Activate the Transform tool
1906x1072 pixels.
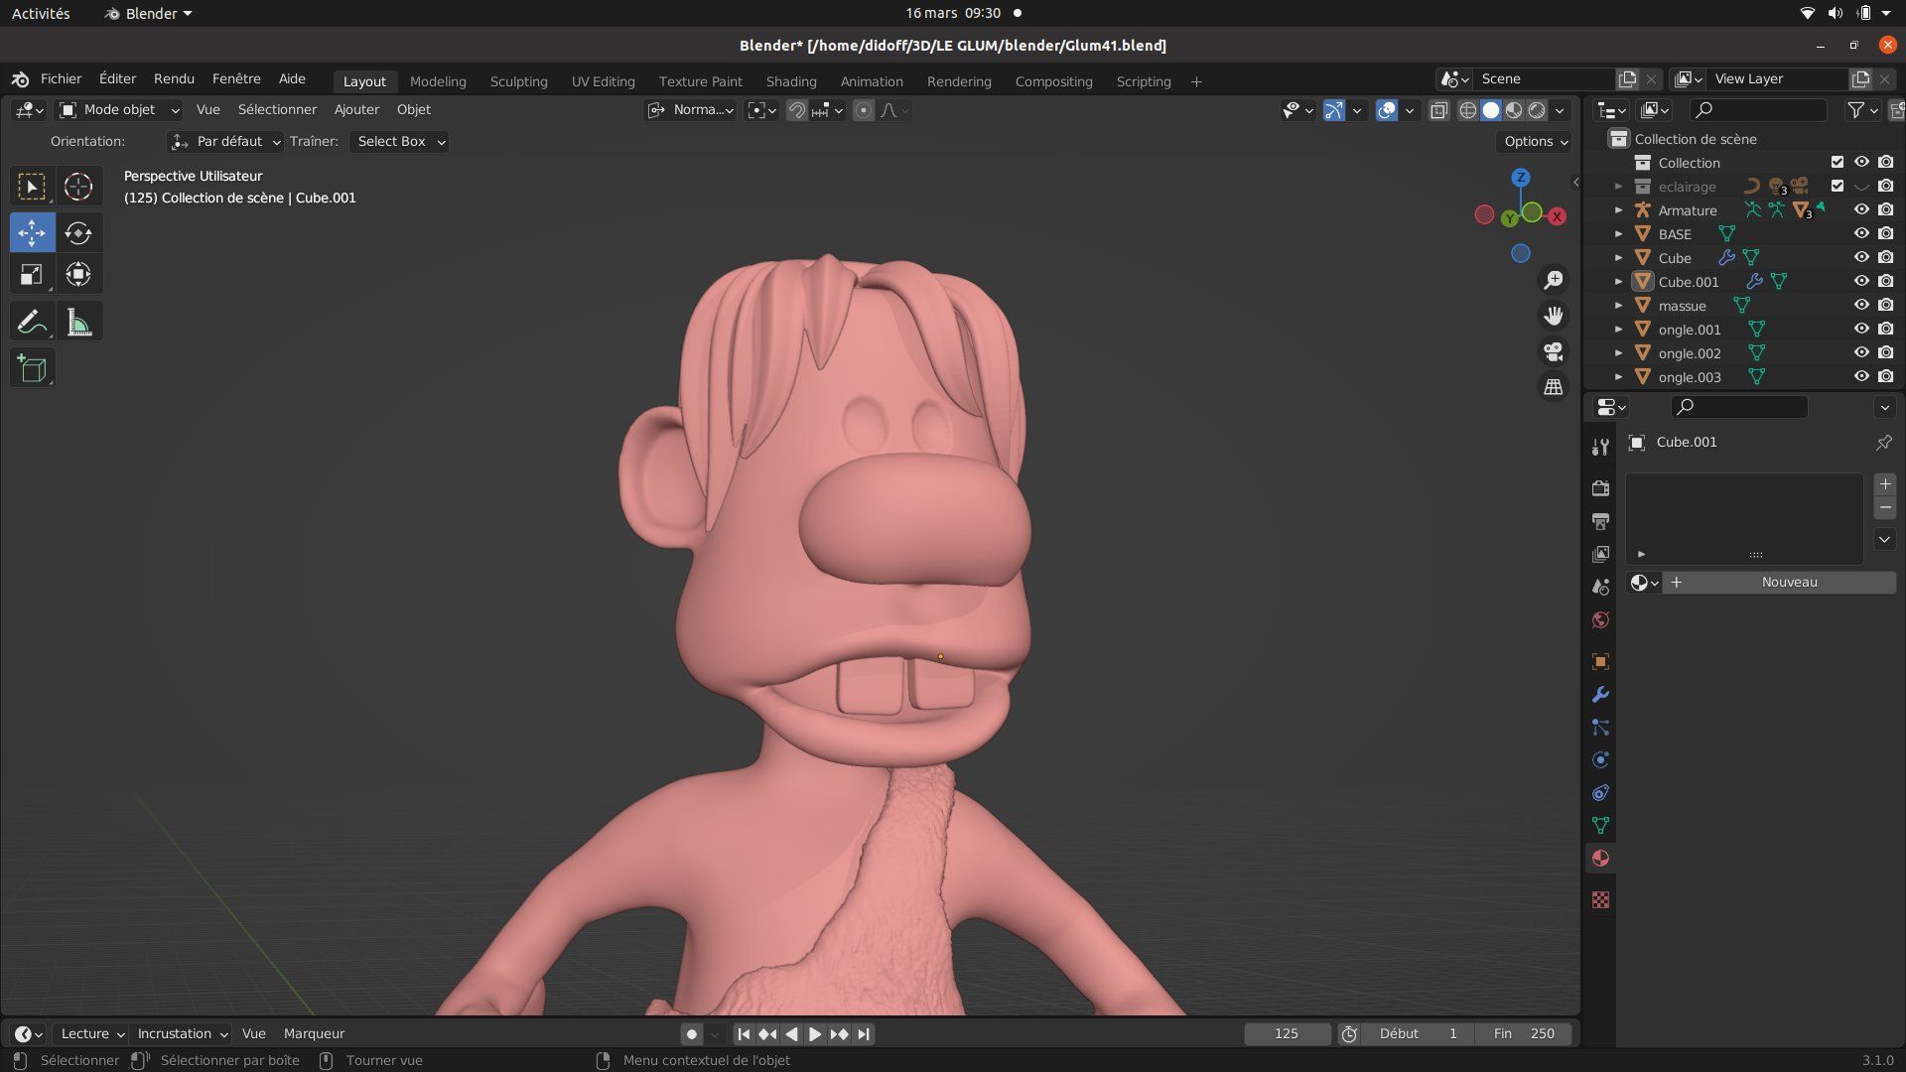point(78,275)
